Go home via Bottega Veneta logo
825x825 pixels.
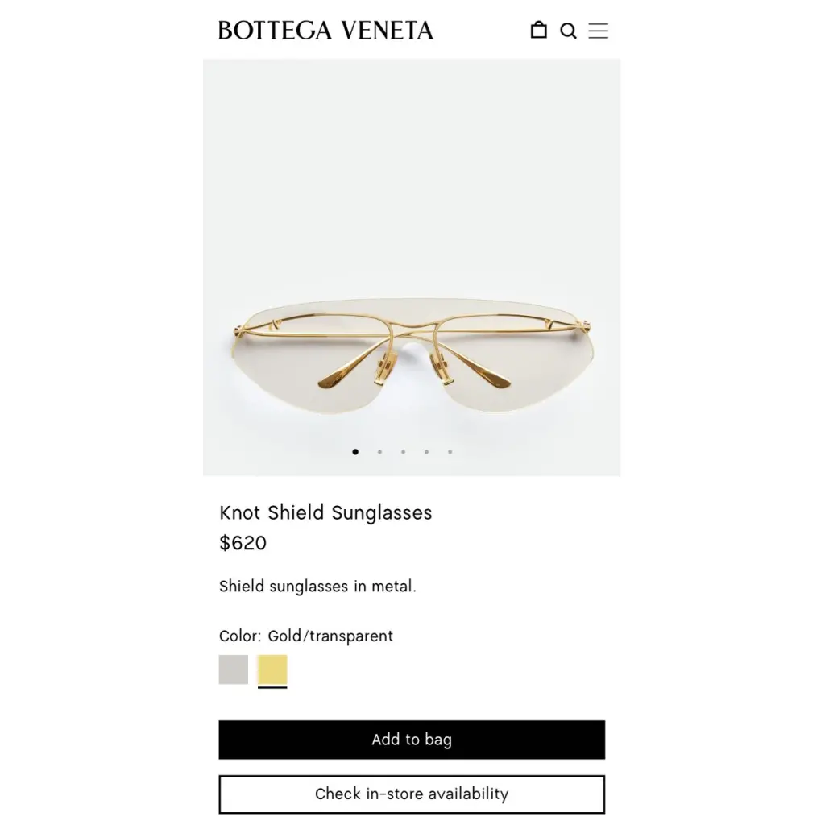(x=325, y=31)
